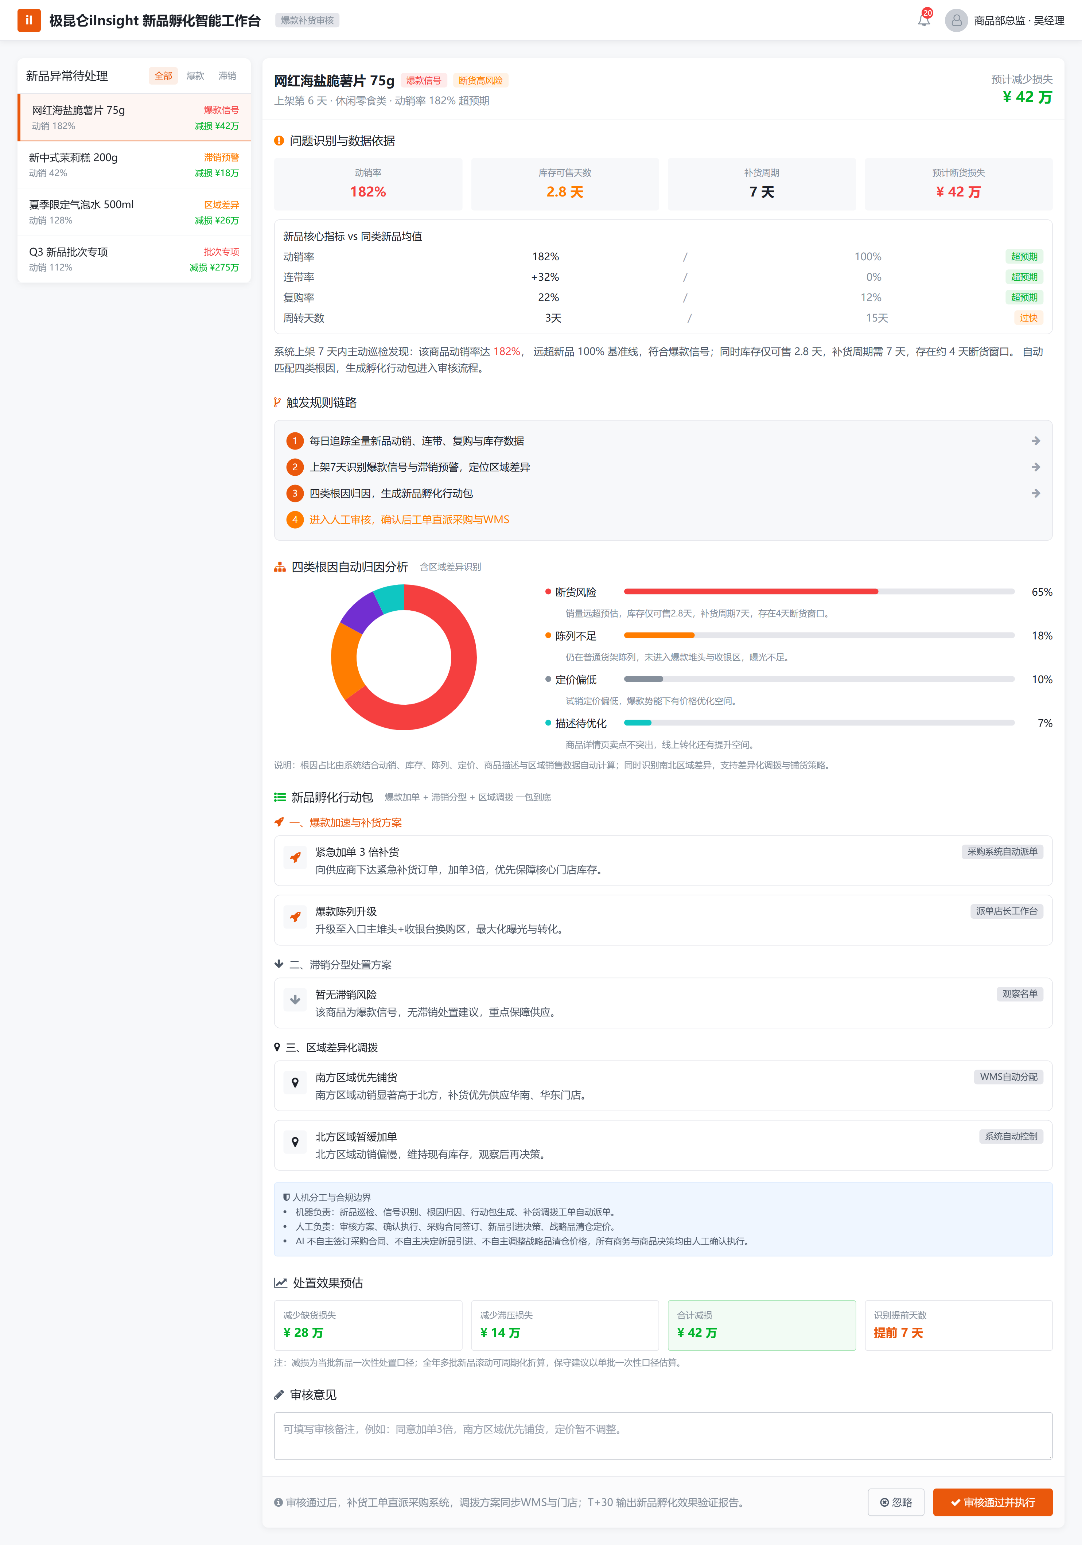Click the list icon beside 新品孵化行动包

(x=280, y=797)
